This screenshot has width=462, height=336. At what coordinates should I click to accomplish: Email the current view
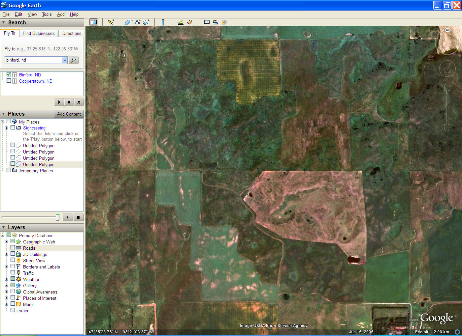pos(207,22)
